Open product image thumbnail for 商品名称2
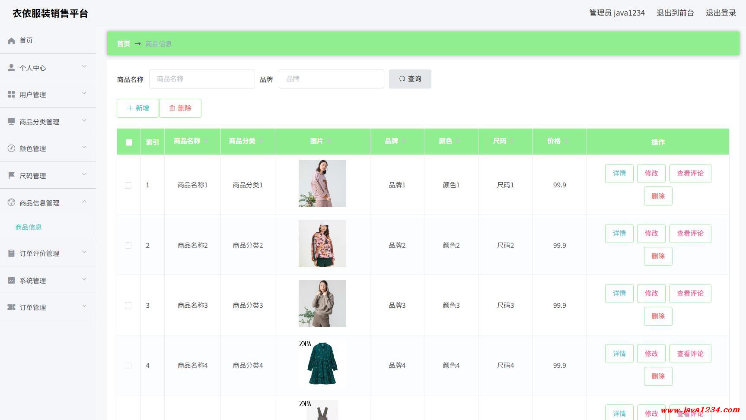This screenshot has width=746, height=420. [x=322, y=243]
